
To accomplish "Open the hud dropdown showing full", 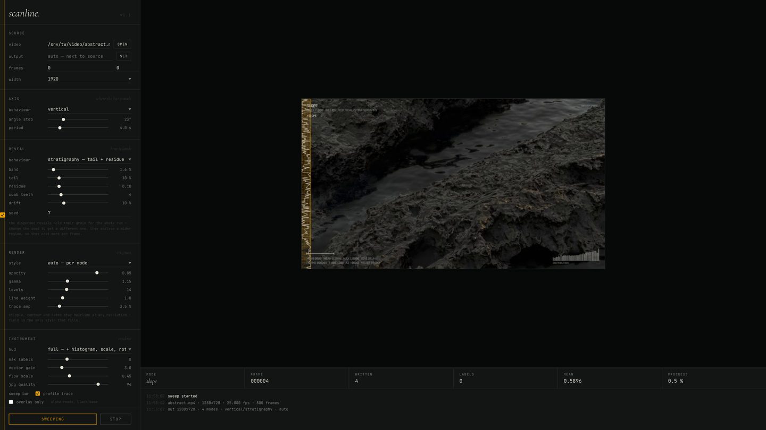I will [89, 349].
